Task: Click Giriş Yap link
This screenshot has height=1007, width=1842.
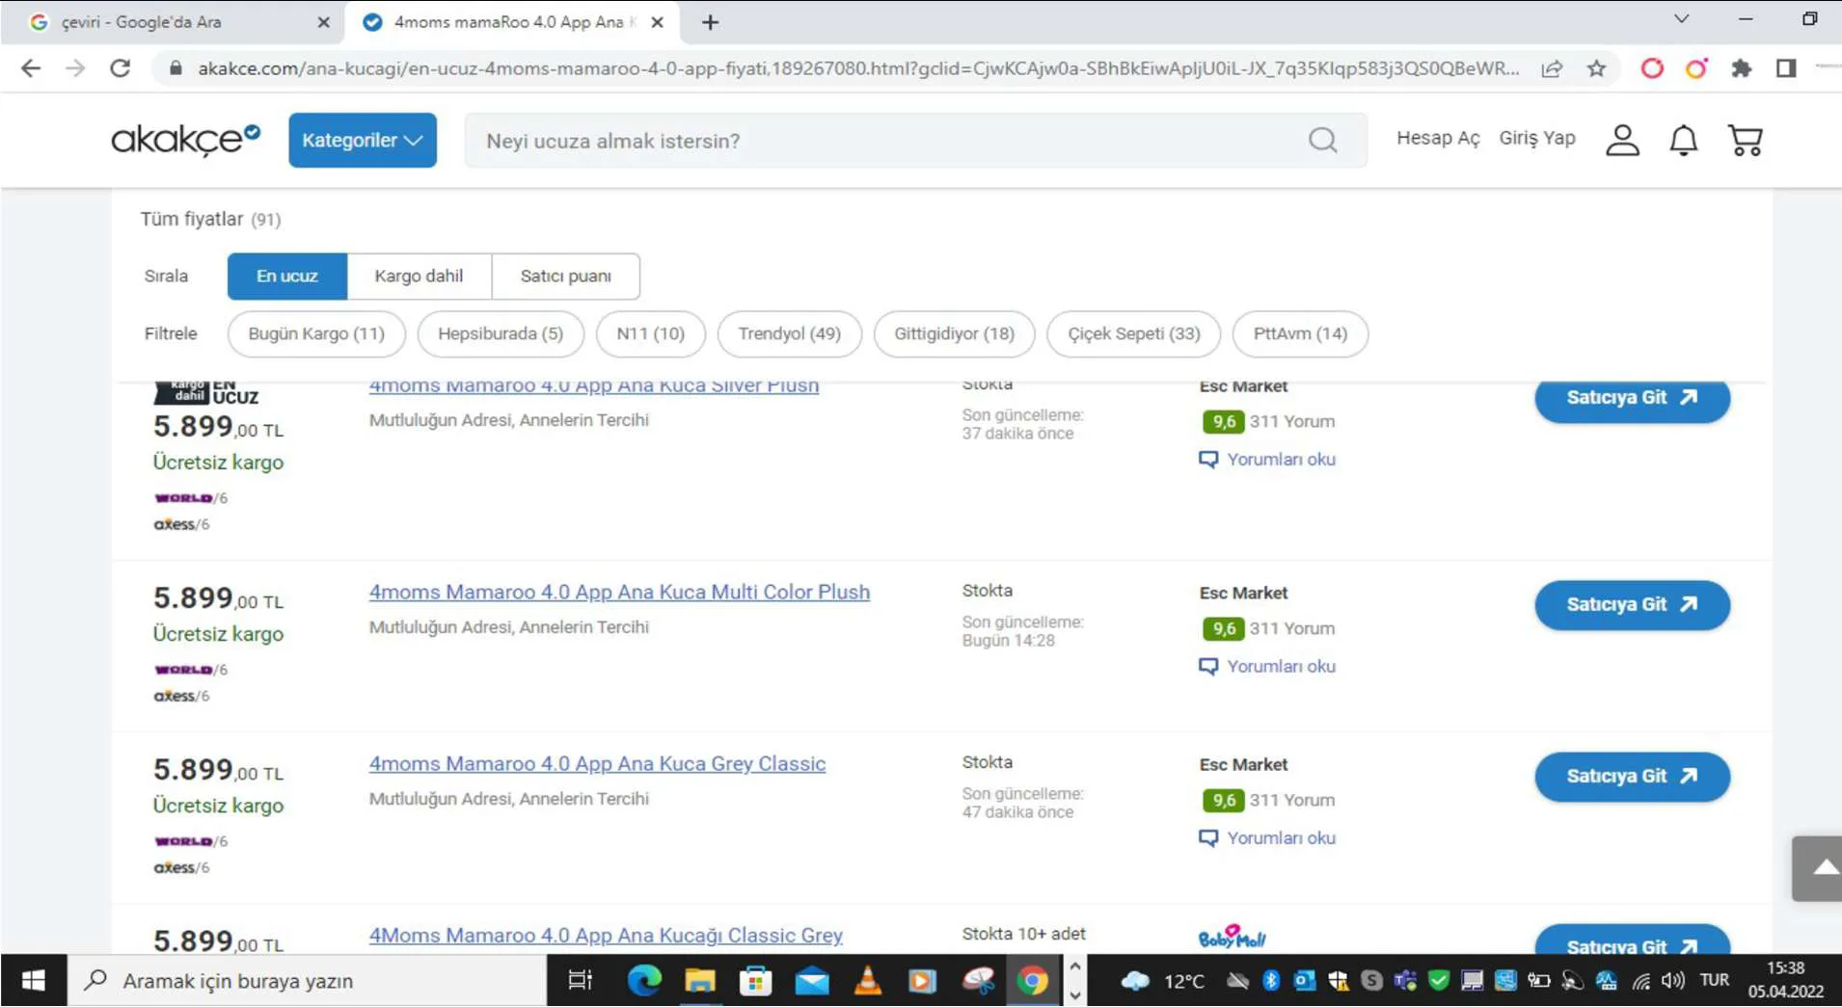Action: pyautogui.click(x=1537, y=139)
